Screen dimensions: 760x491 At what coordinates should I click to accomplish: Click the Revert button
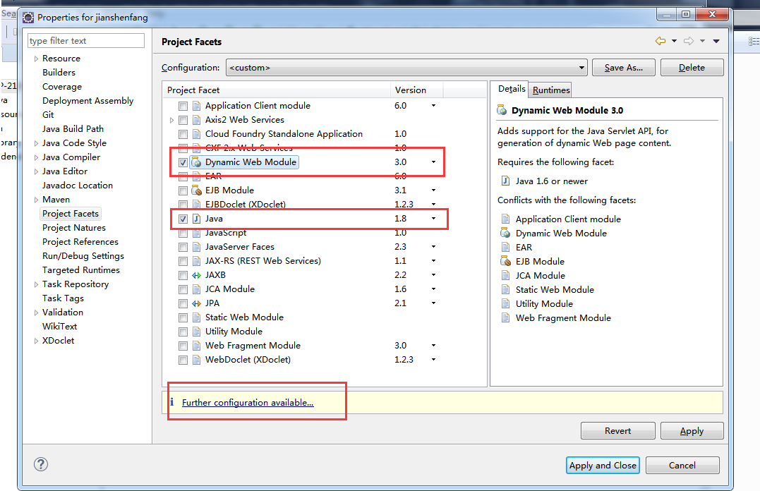617,431
